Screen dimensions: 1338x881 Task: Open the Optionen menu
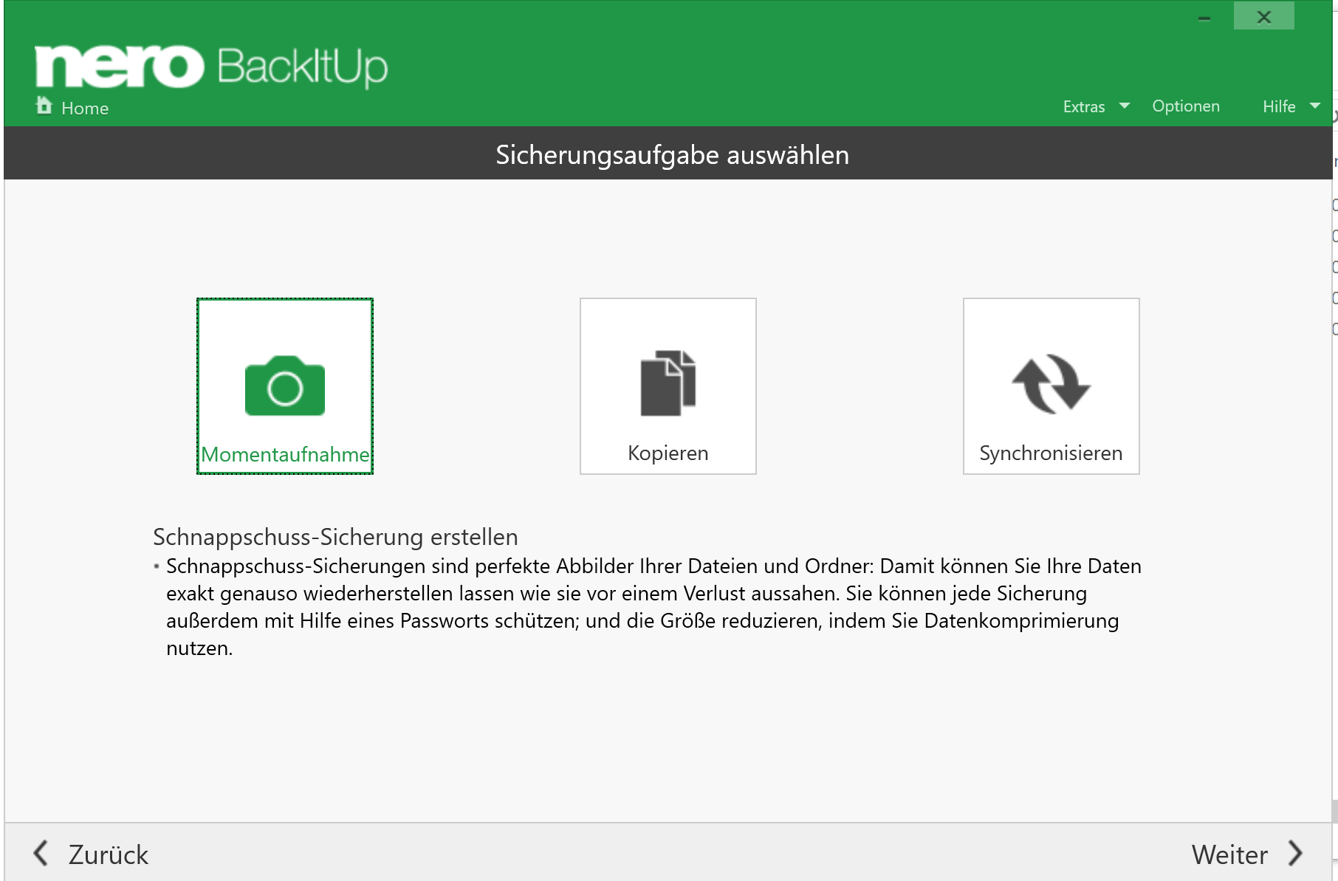1186,106
